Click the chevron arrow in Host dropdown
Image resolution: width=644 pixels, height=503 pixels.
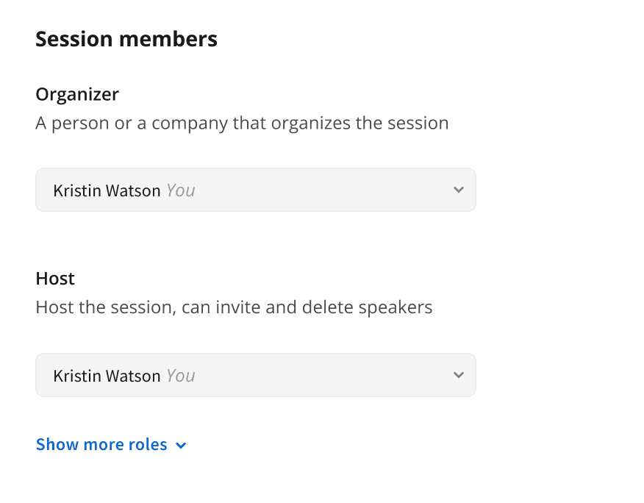click(459, 375)
